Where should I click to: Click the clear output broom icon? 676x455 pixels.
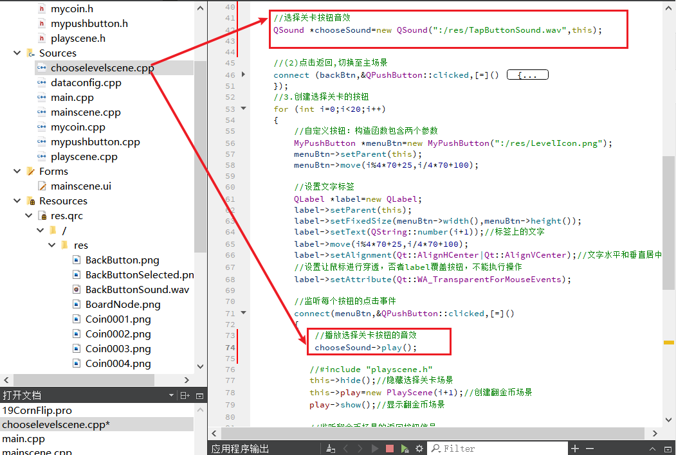331,449
